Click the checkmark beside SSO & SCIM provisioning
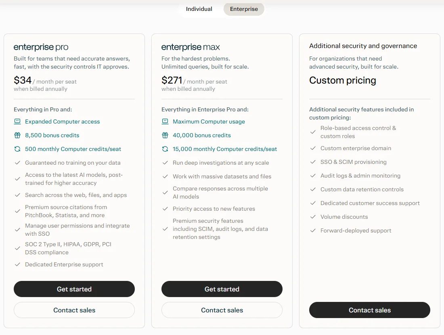Image resolution: width=444 pixels, height=335 pixels. [x=313, y=162]
